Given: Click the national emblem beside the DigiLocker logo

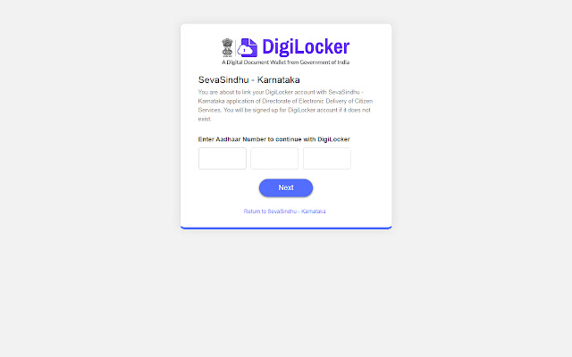Looking at the screenshot, I should [227, 47].
